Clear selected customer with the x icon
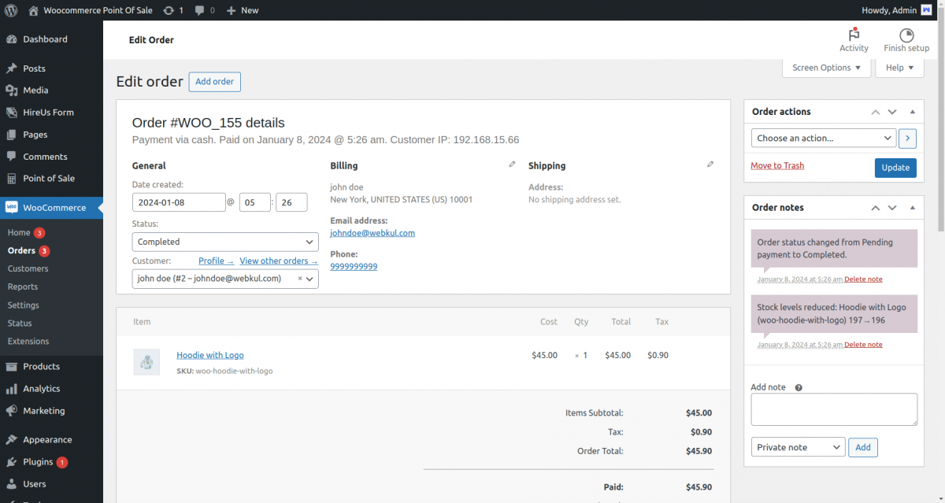The width and height of the screenshot is (945, 503). click(299, 279)
